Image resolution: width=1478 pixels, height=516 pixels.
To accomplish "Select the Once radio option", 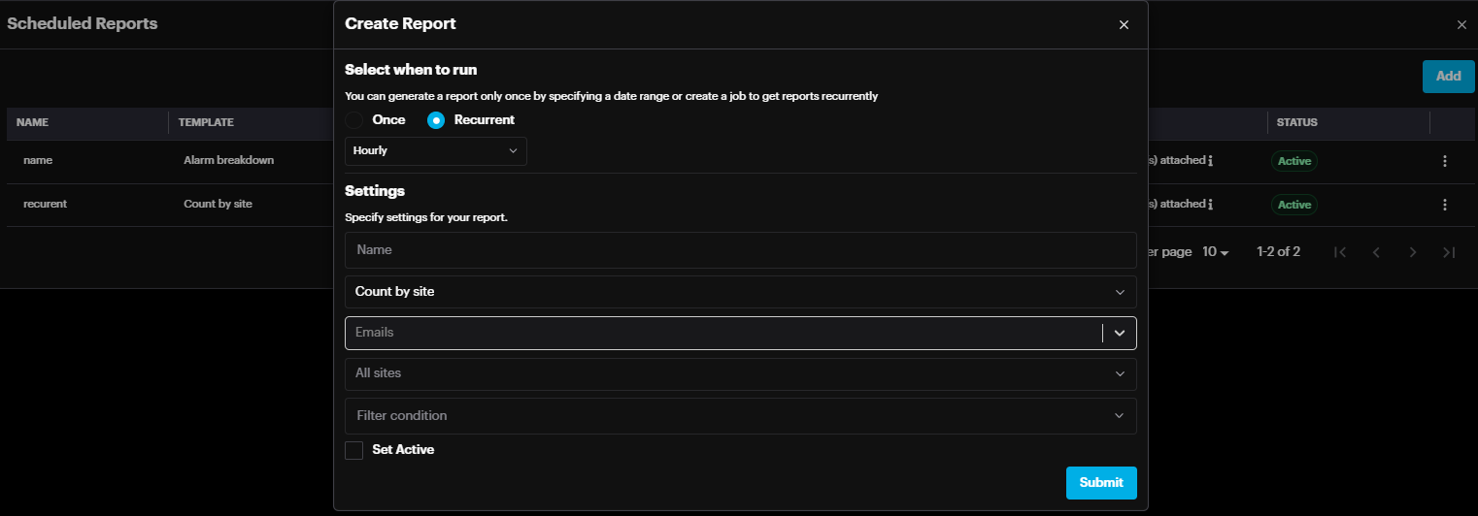I will tap(354, 120).
